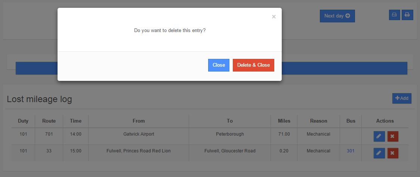Click the Peterborough destination cell
This screenshot has width=420, height=177.
coord(230,134)
